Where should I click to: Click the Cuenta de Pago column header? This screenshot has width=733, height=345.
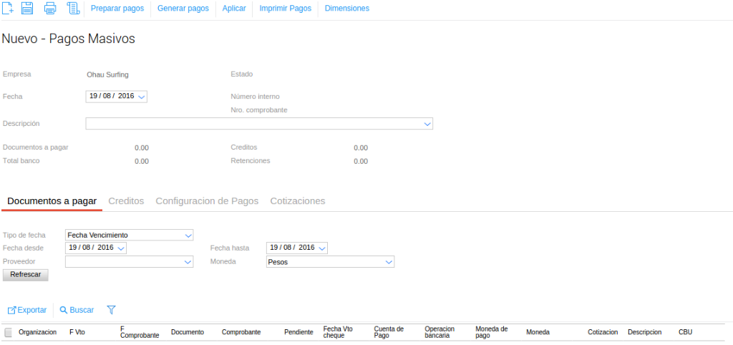(389, 332)
